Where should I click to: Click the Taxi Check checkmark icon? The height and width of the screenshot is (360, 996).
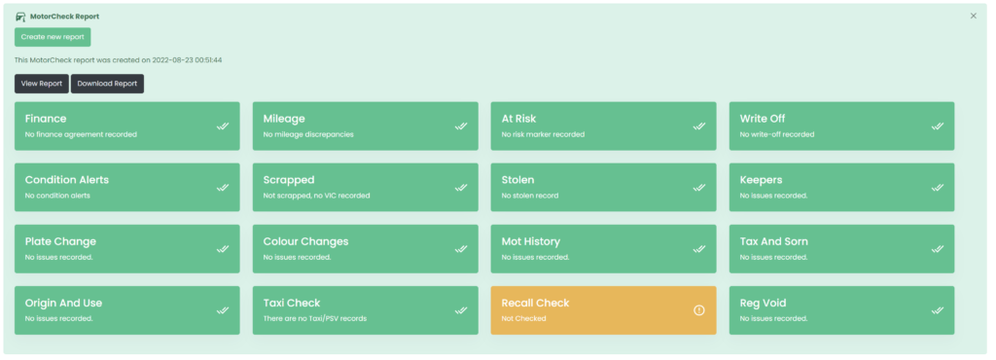(460, 310)
